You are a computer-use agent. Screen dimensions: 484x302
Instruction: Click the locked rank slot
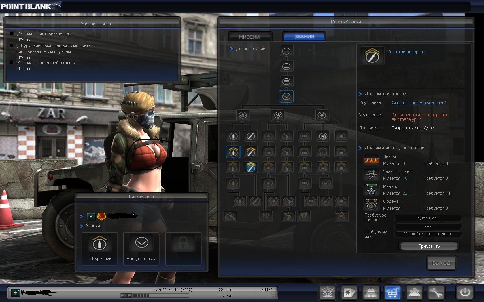[x=183, y=249]
